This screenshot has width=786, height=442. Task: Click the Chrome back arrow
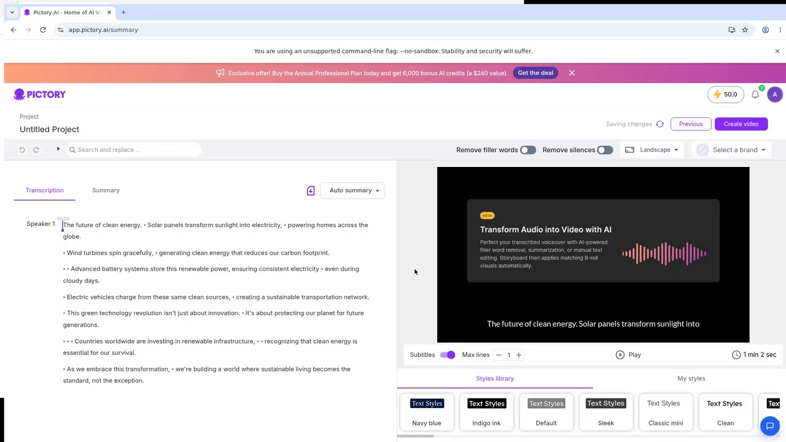[14, 29]
